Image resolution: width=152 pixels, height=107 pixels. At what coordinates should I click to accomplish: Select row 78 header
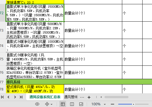(x=3, y=89)
